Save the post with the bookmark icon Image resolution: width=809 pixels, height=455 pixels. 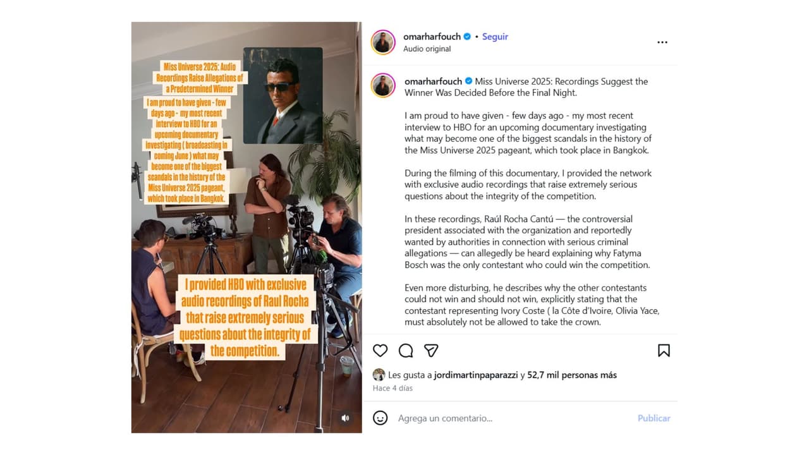coord(664,351)
